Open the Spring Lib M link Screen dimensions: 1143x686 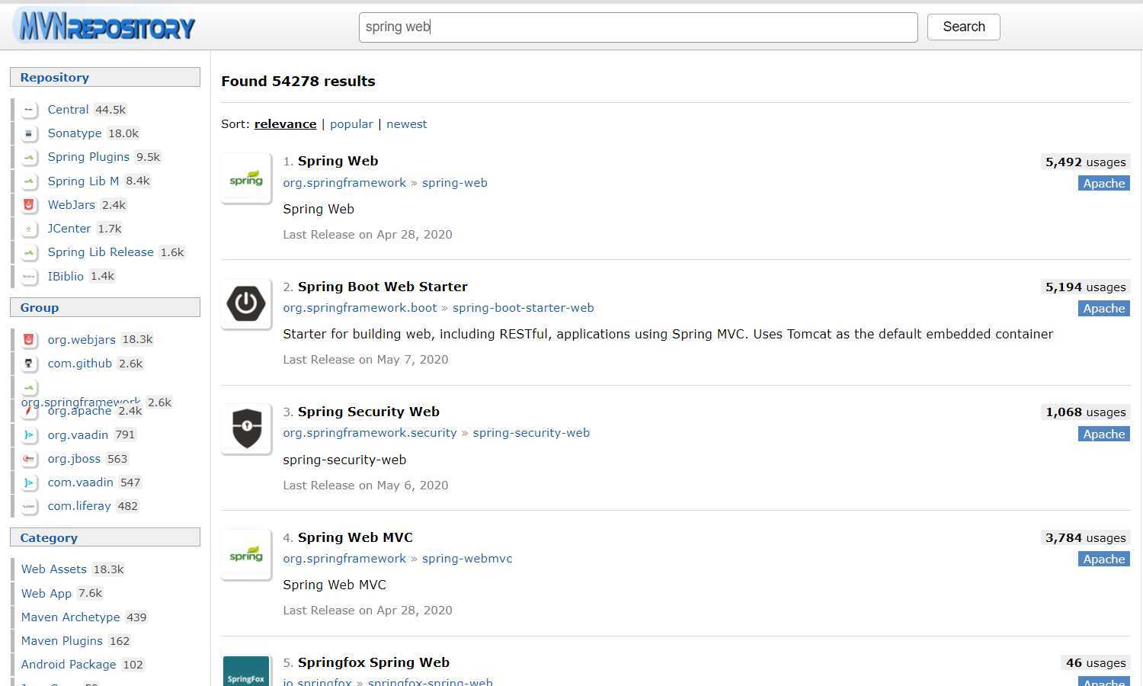coord(83,181)
